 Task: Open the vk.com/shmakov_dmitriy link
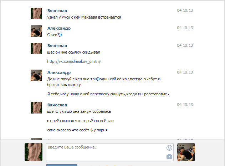coord(74,61)
